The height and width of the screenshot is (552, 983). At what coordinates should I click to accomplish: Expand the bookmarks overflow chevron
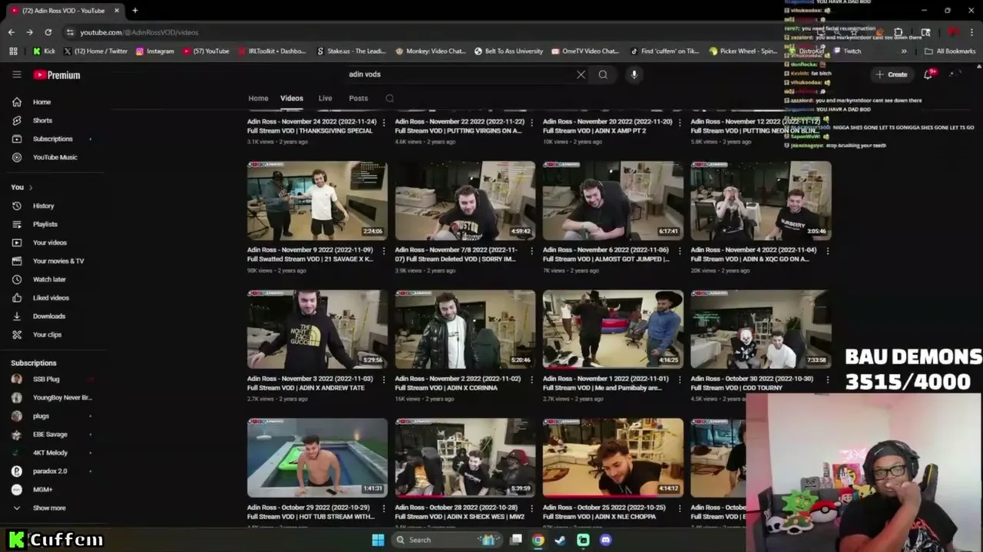tap(903, 51)
